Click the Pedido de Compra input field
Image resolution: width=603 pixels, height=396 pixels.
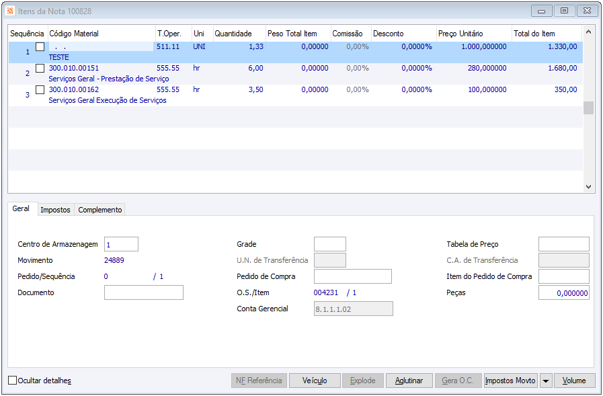point(353,276)
